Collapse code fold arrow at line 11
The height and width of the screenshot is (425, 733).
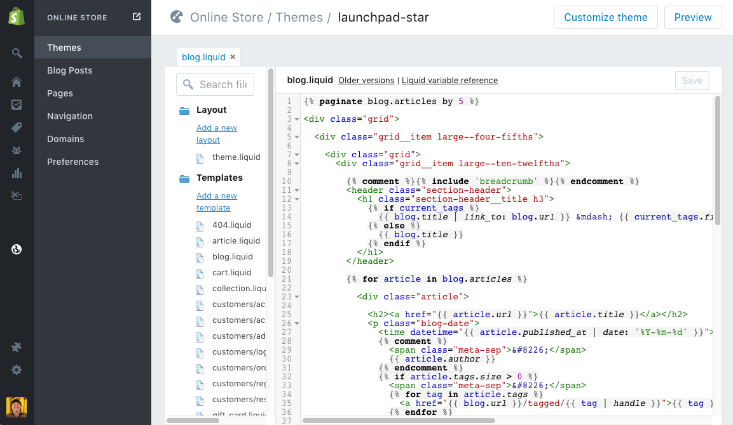297,190
